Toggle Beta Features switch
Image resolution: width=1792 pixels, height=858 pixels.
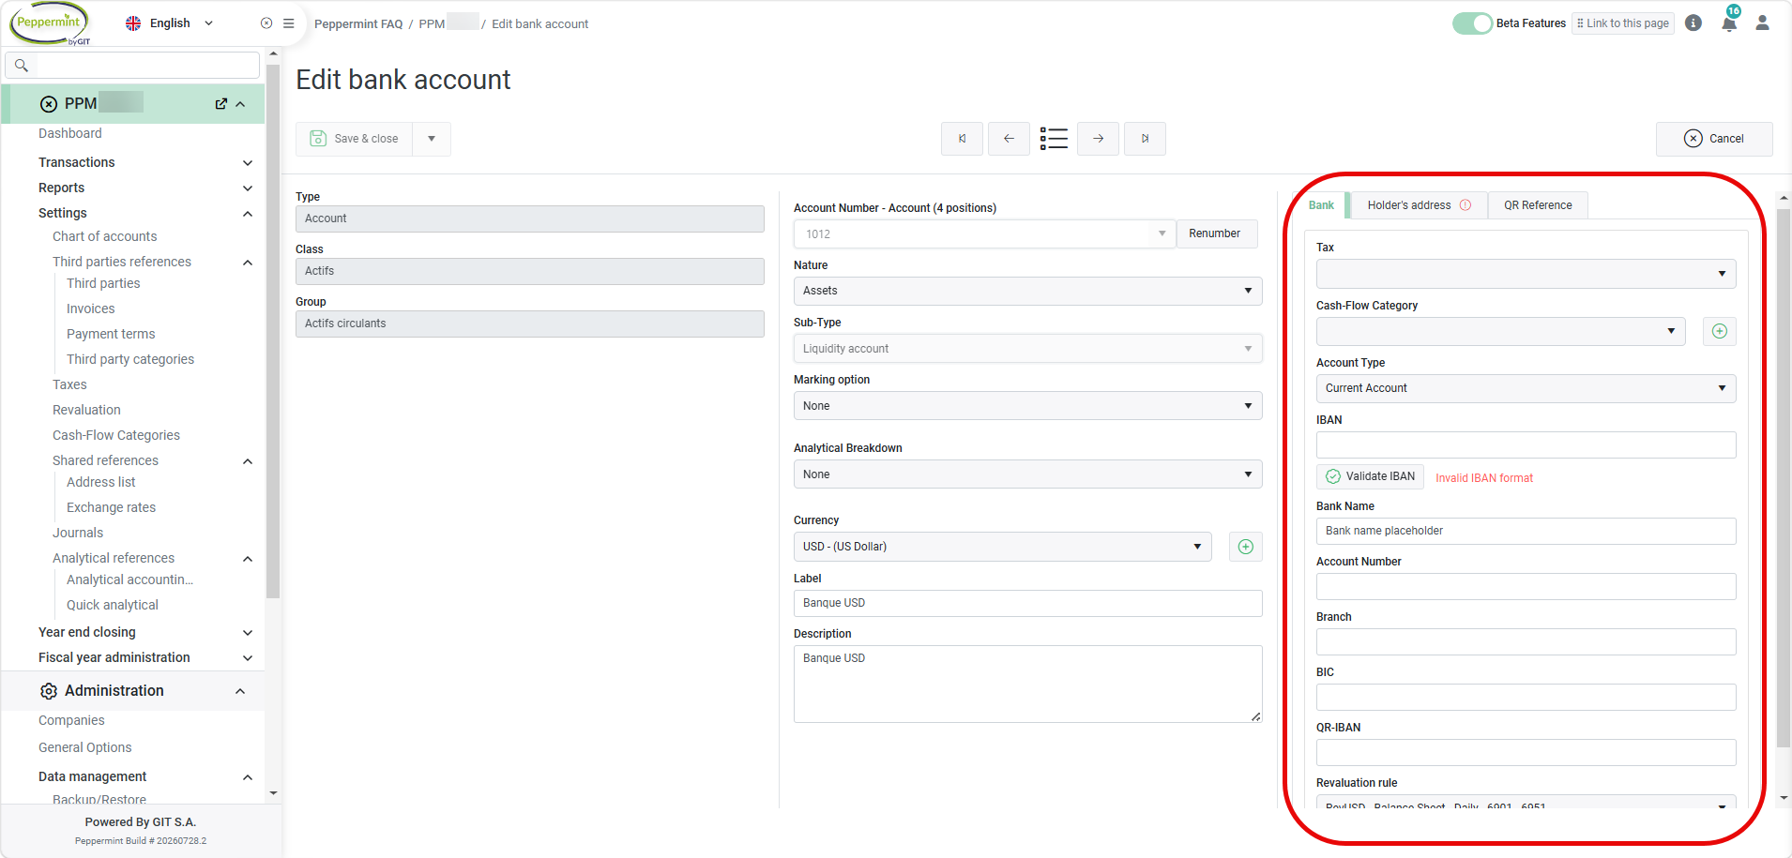(x=1472, y=23)
